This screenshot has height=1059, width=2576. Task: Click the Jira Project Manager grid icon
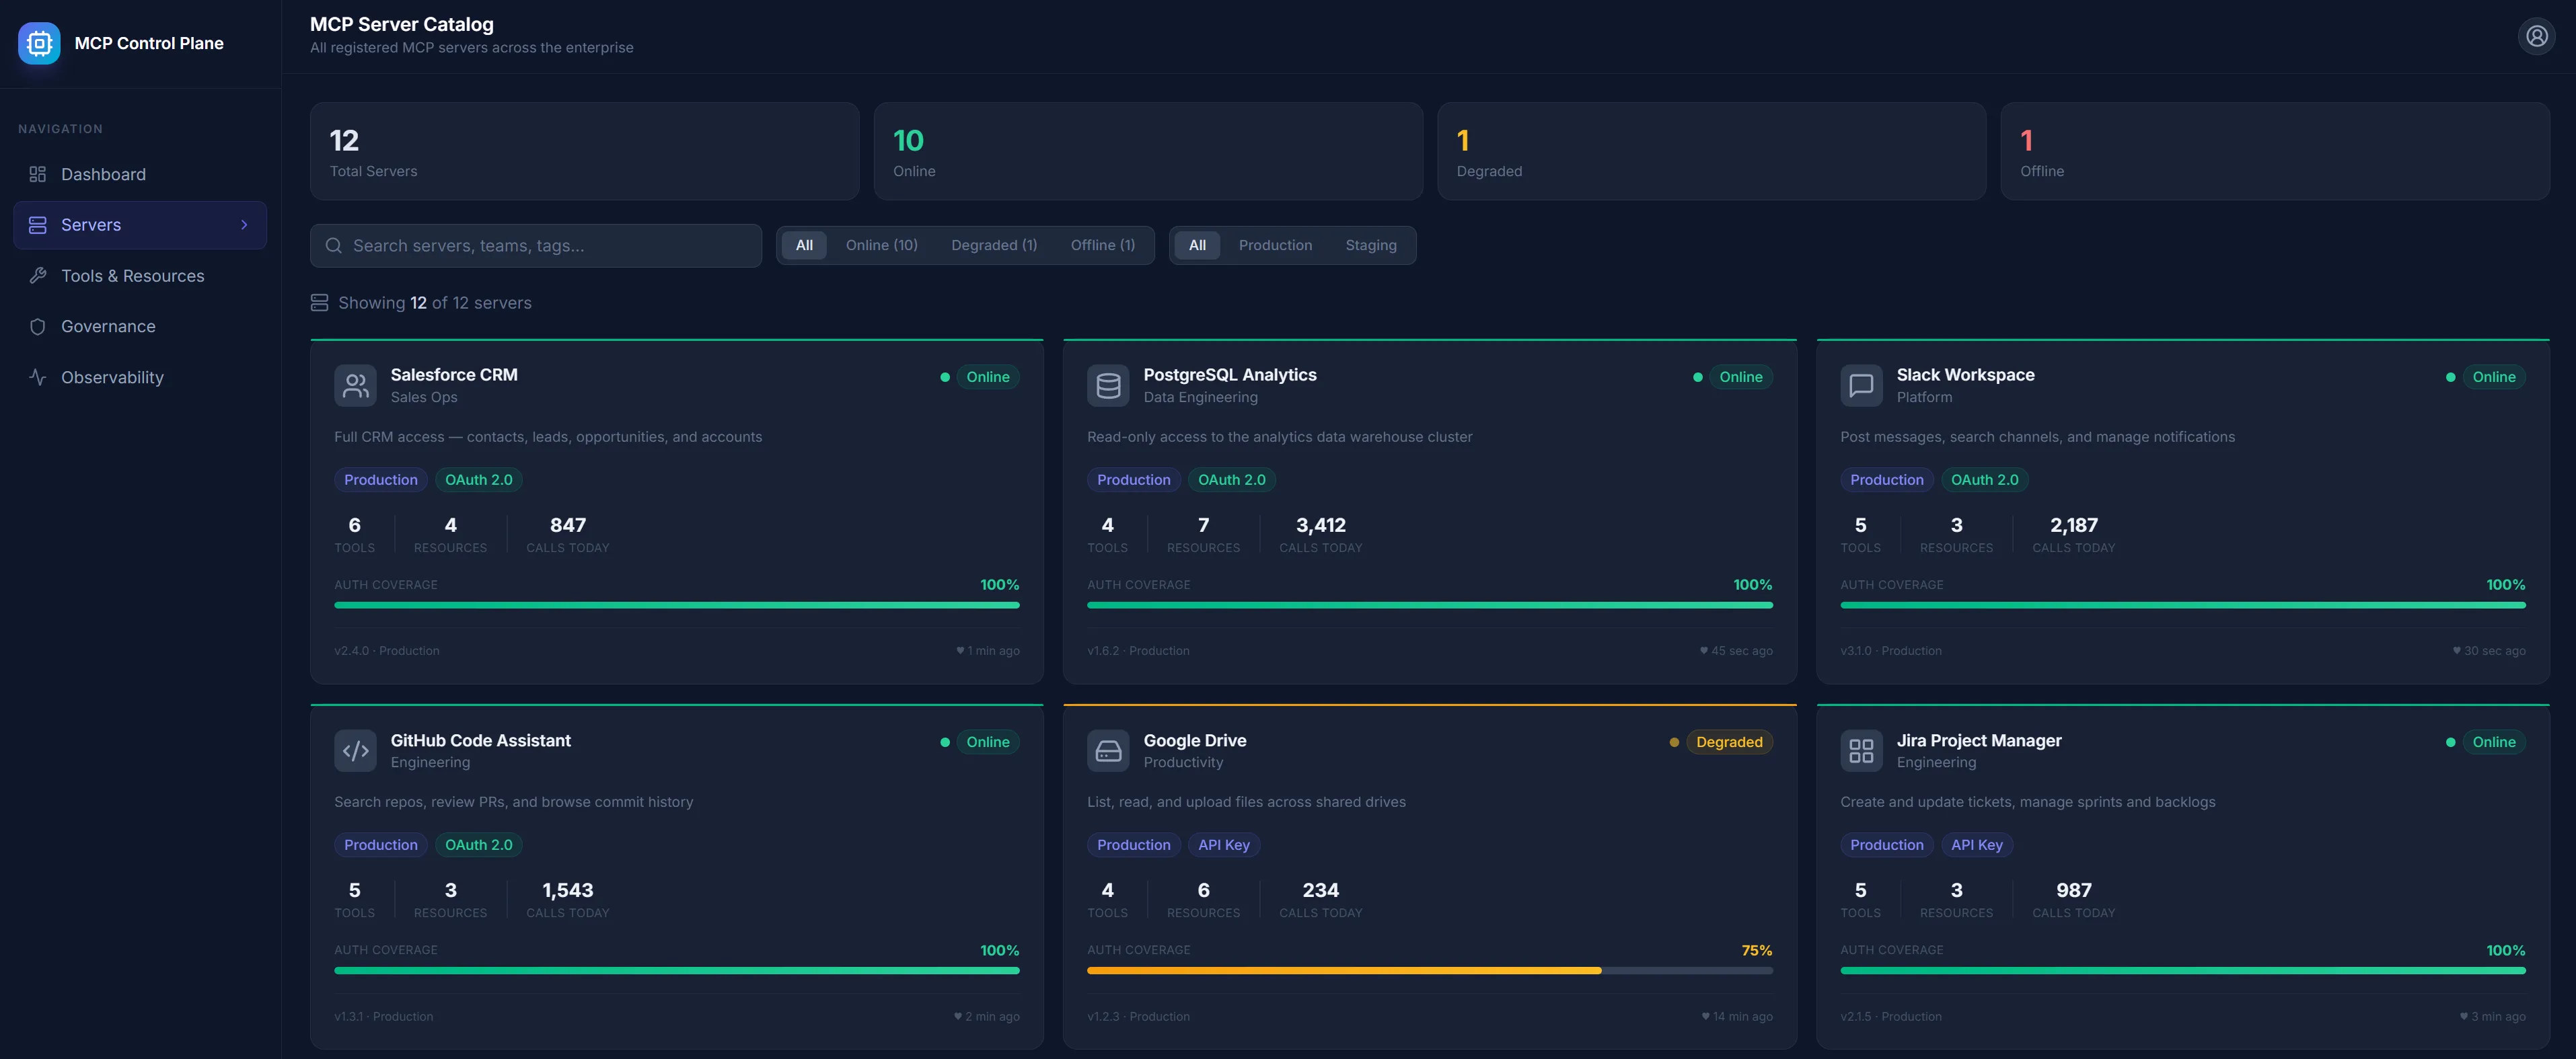(x=1861, y=751)
